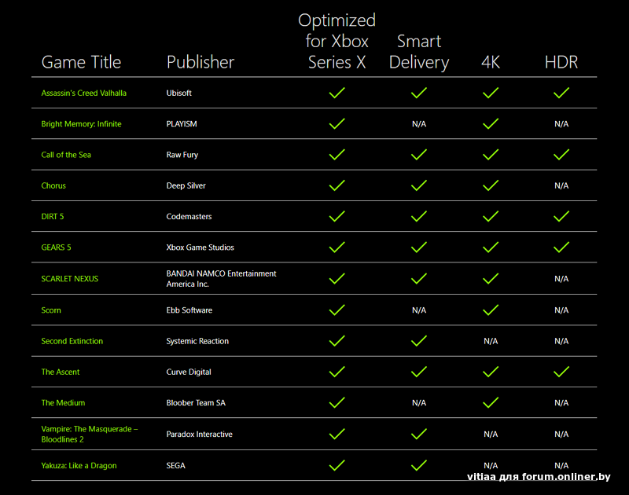Click GEARS 5 4K checkmark
629x495 pixels.
click(491, 247)
